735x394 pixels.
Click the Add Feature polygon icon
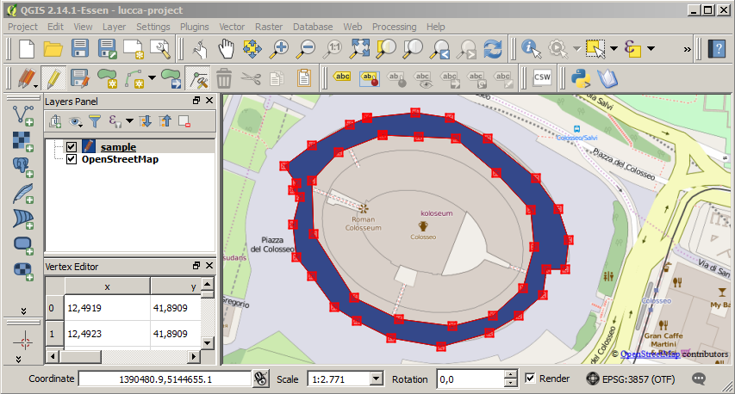tap(107, 77)
